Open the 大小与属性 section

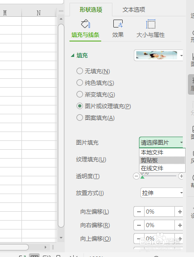151,35
